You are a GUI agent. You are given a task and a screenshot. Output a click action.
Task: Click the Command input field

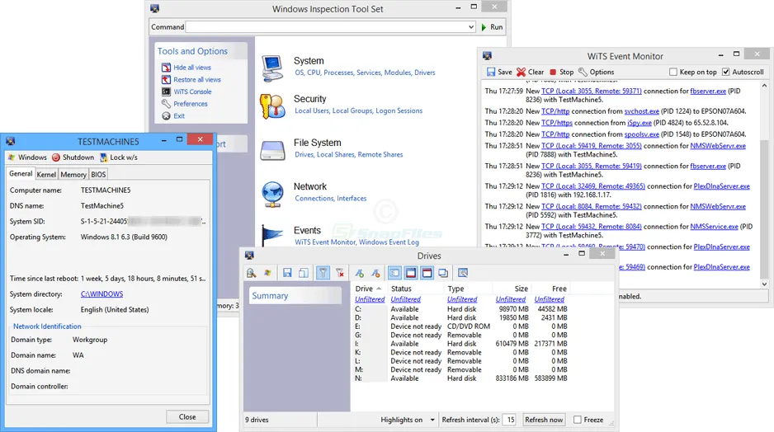pos(326,27)
